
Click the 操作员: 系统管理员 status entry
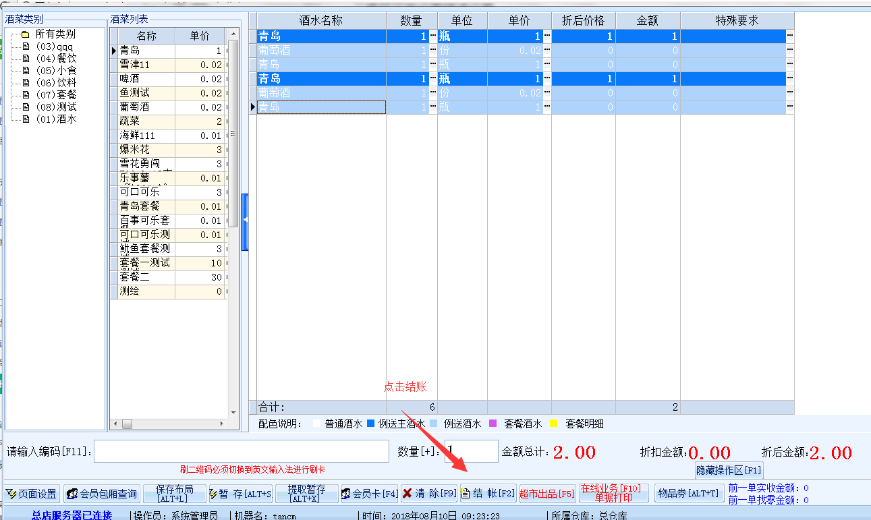click(x=175, y=515)
